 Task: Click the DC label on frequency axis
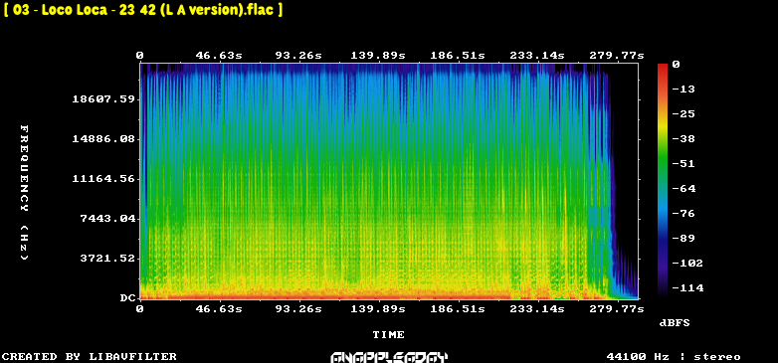click(x=127, y=298)
